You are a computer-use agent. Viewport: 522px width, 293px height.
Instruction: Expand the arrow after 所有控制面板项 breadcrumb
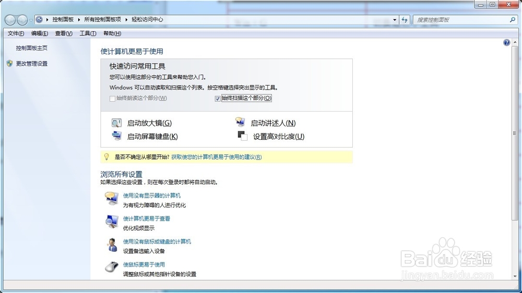126,20
